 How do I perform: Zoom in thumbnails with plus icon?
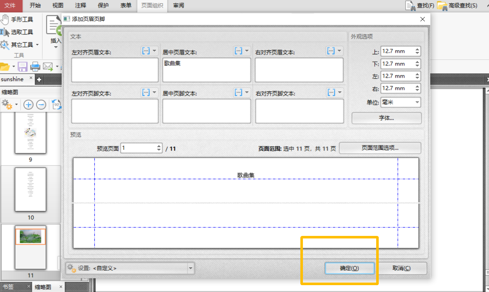(x=28, y=105)
